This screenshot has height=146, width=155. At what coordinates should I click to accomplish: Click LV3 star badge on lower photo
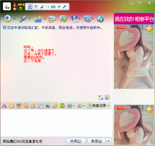tap(150, 110)
